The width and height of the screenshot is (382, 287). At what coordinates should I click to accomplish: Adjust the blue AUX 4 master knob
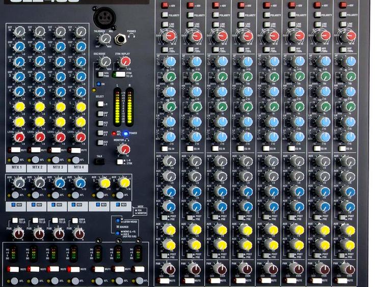tap(79, 182)
